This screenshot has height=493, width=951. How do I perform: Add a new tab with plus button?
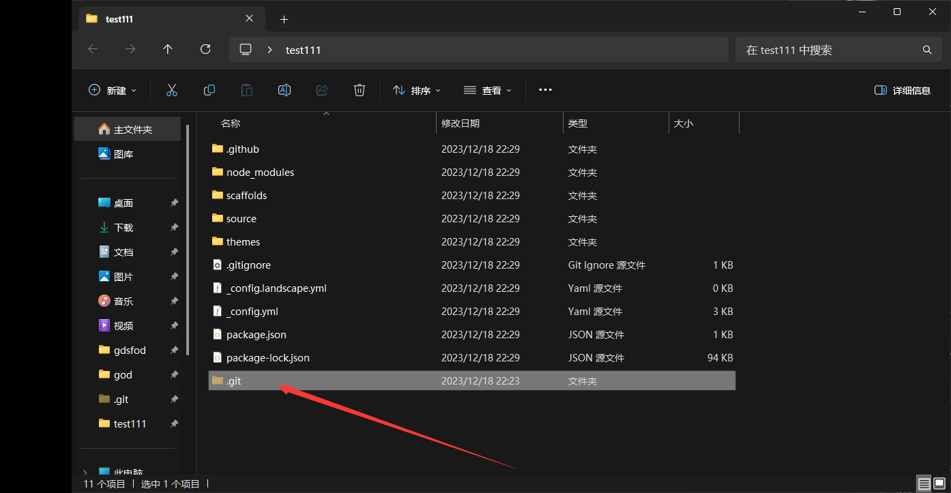coord(284,19)
